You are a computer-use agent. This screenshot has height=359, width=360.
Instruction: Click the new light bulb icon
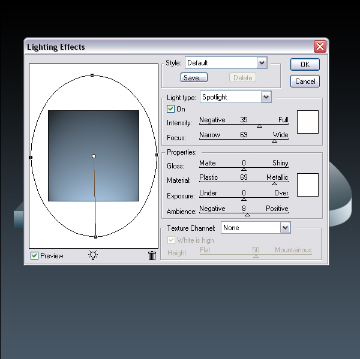pos(93,255)
